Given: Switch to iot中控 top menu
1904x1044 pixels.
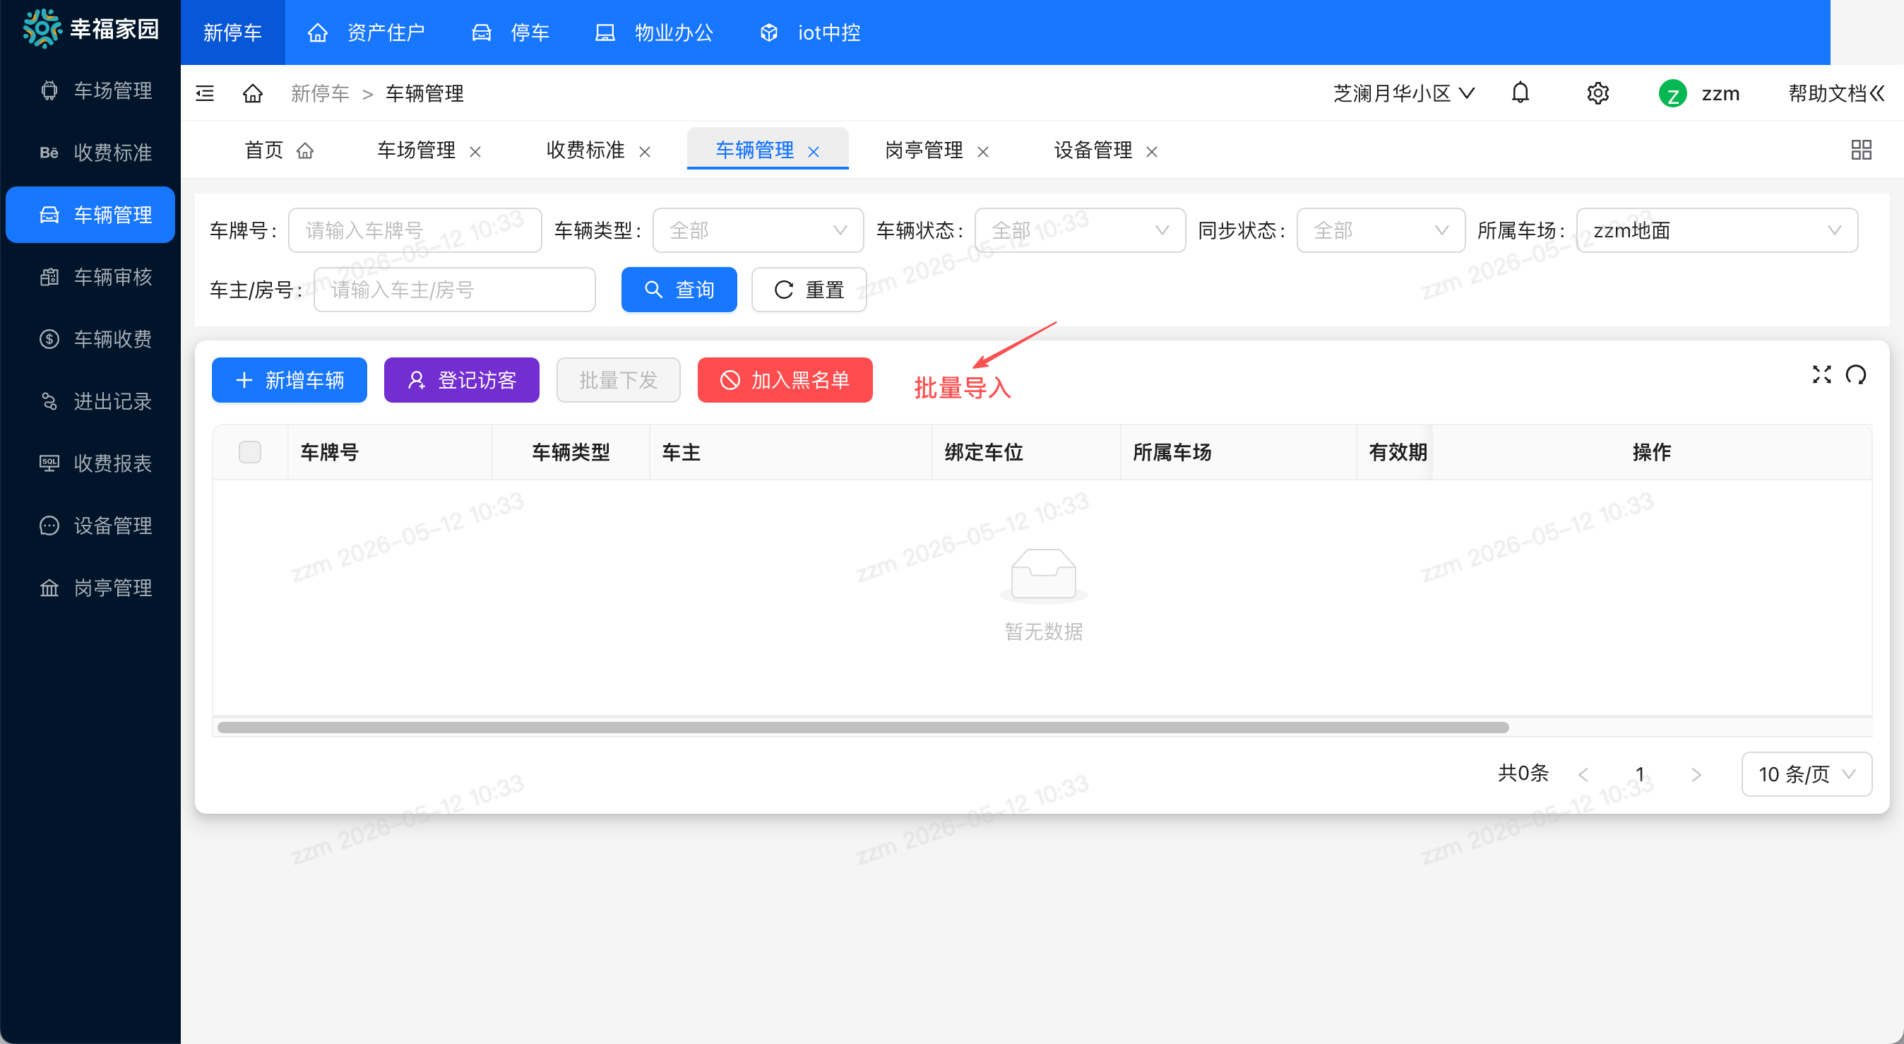Looking at the screenshot, I should coord(809,32).
